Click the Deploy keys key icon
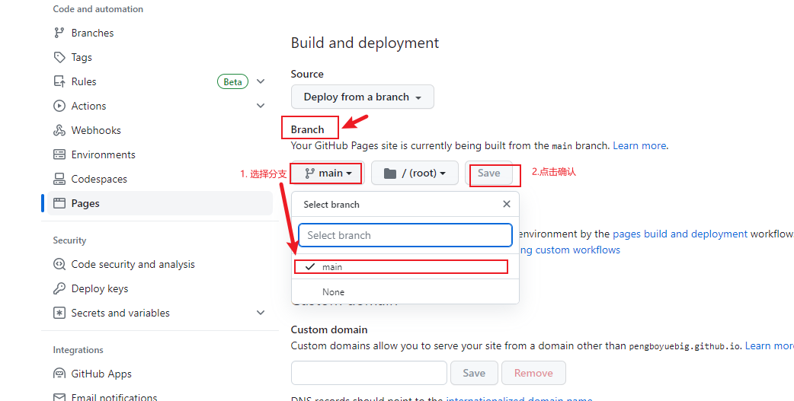794x401 pixels. tap(59, 288)
